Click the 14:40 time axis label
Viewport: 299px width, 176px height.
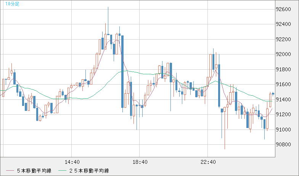pos(72,162)
